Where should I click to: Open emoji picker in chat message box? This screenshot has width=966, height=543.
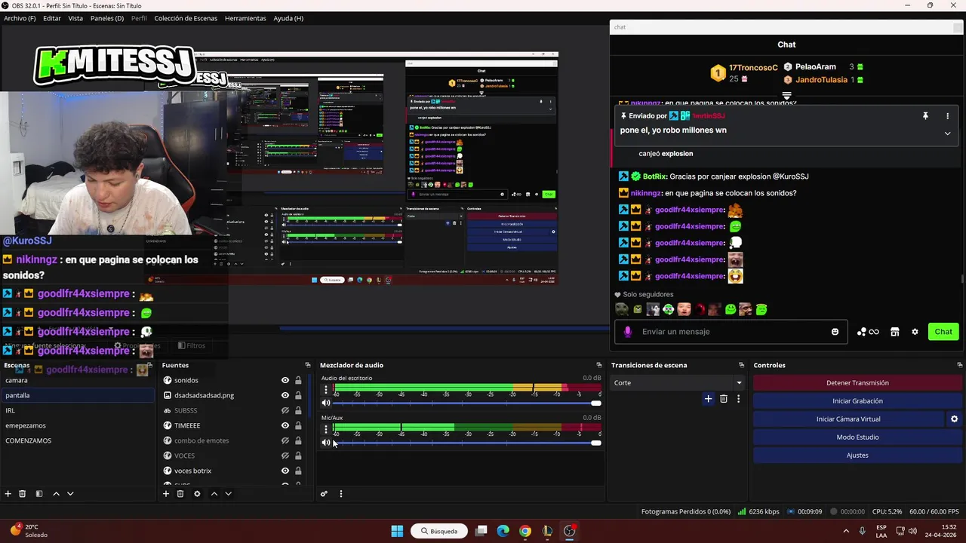point(835,332)
